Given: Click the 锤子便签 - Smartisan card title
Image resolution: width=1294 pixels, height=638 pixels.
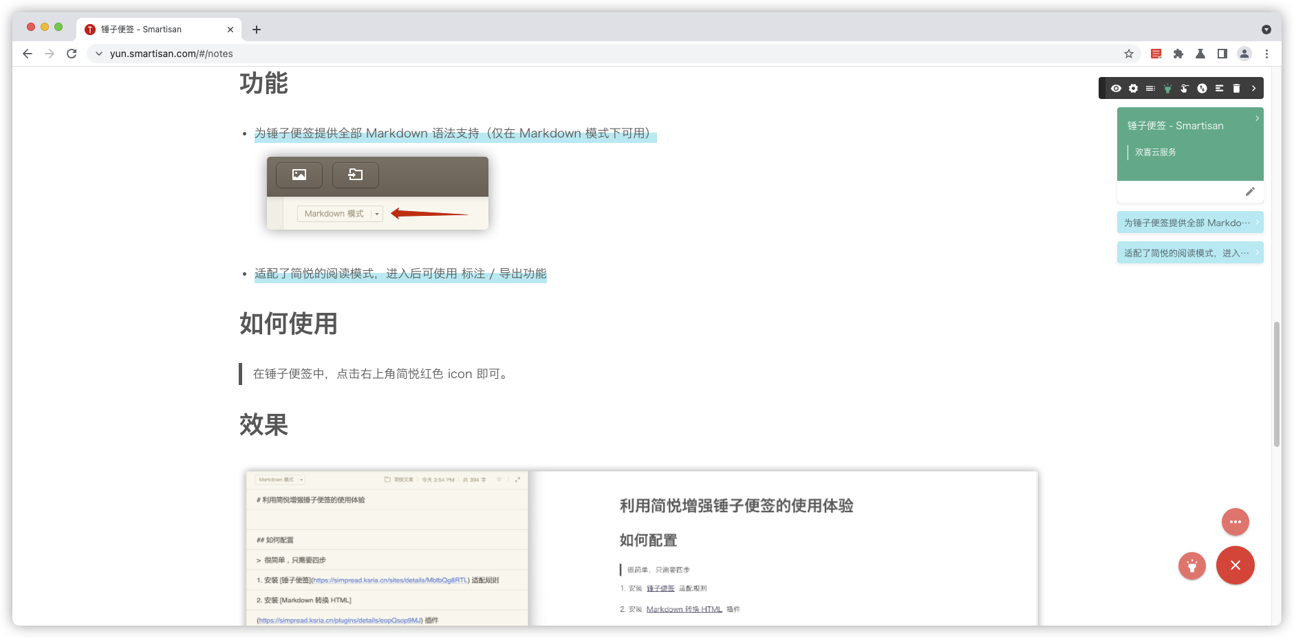Looking at the screenshot, I should tap(1176, 126).
